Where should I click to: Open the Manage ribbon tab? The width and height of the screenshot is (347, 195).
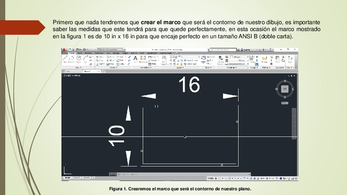(116, 53)
